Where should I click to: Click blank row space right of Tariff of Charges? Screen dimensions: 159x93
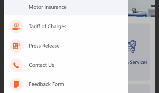(97, 27)
